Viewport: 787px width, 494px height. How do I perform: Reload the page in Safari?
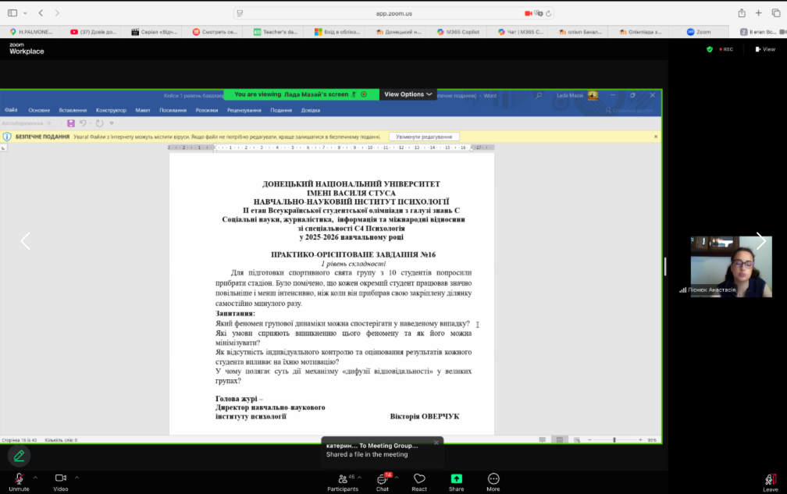coord(549,13)
